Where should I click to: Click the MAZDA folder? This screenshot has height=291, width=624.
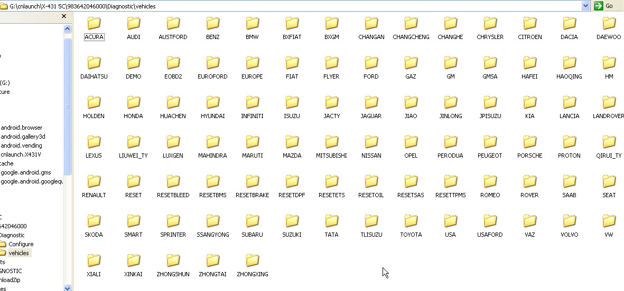click(x=292, y=147)
